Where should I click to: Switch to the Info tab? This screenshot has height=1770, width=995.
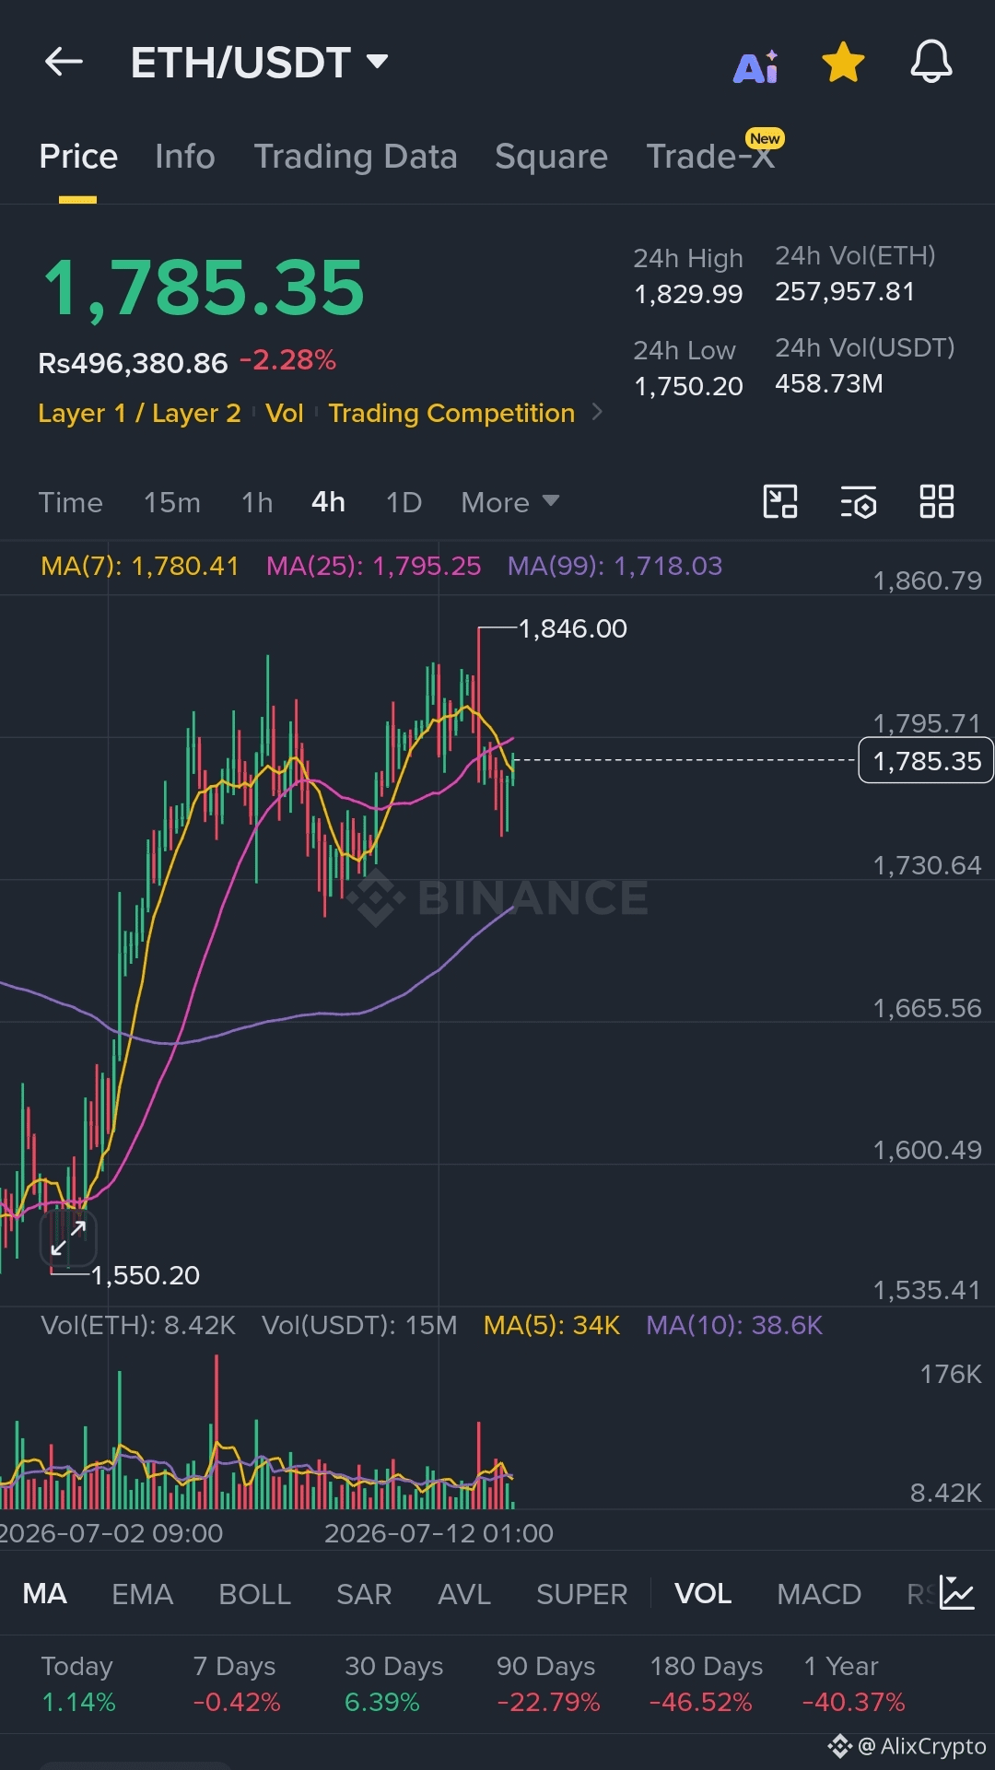[x=185, y=157]
